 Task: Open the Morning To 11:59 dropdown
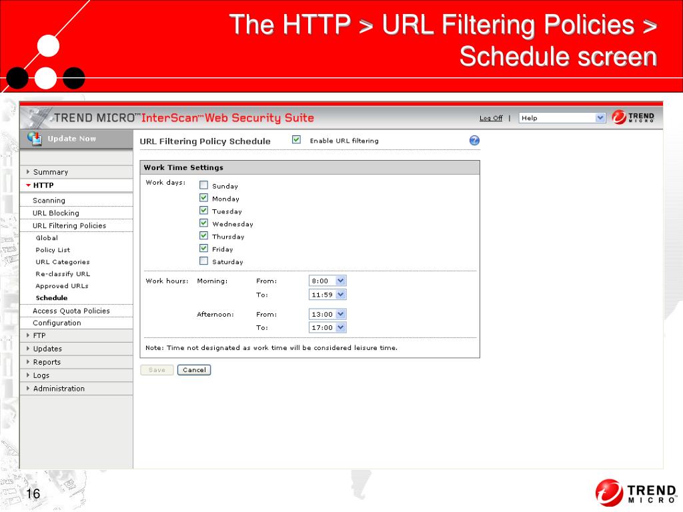tap(327, 295)
